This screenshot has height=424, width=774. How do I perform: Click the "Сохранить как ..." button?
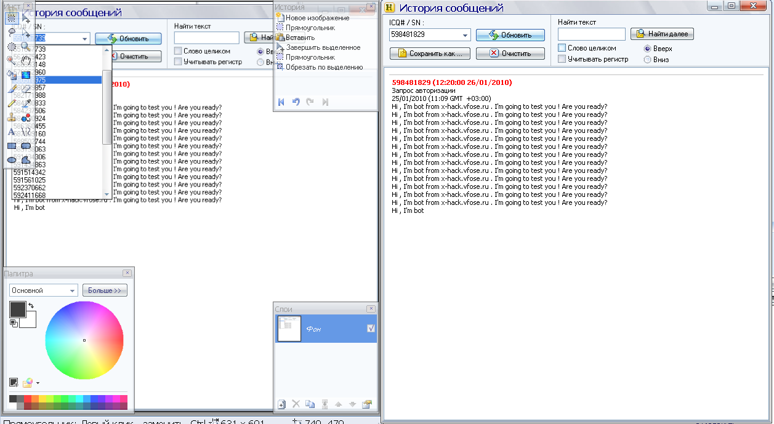430,54
